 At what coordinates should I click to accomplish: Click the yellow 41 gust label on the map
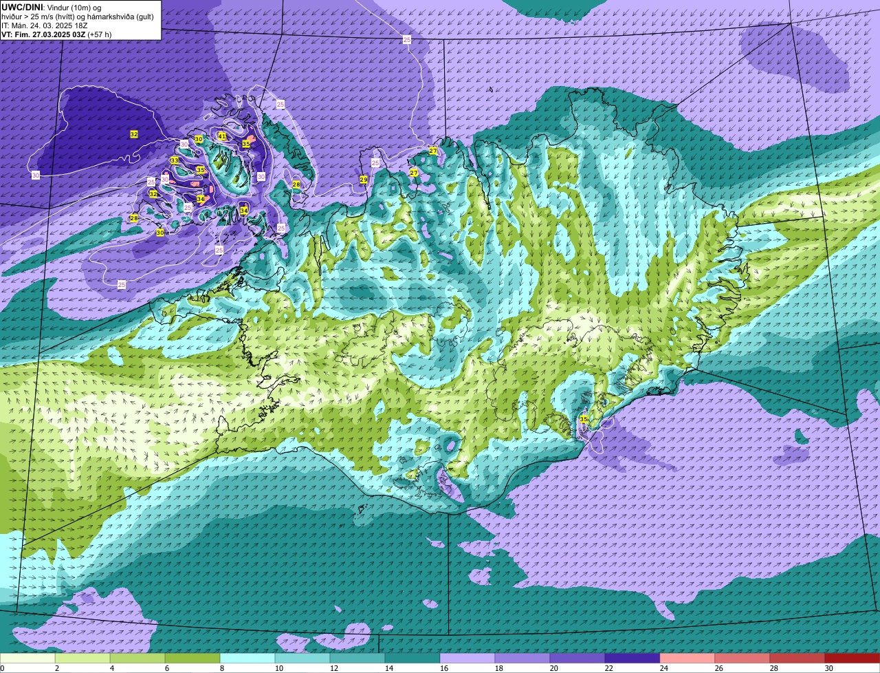pyautogui.click(x=222, y=136)
